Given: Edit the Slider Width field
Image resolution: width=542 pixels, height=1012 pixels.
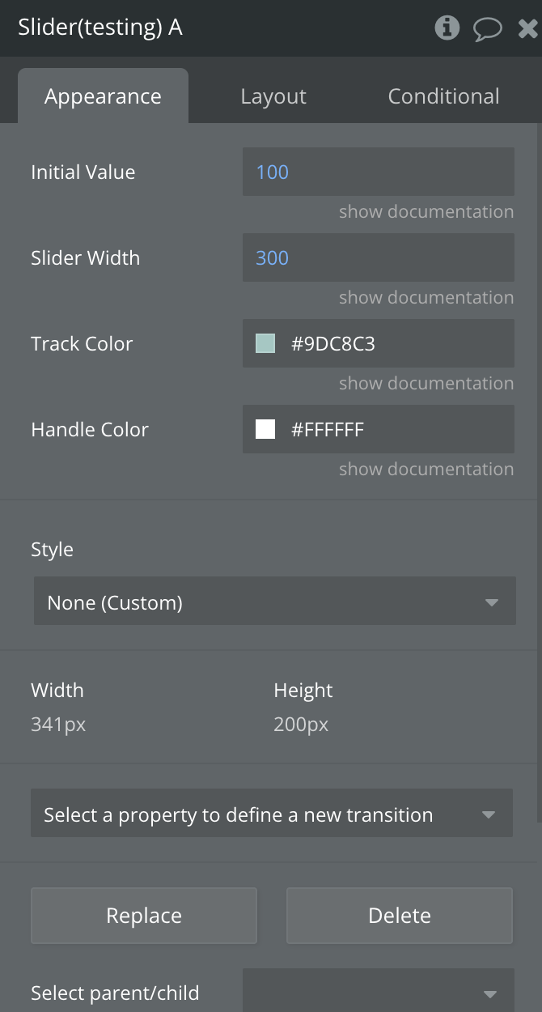Looking at the screenshot, I should [378, 257].
